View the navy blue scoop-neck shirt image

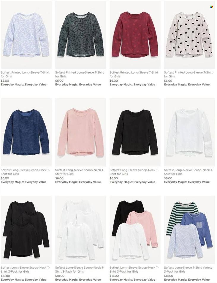tap(26, 132)
